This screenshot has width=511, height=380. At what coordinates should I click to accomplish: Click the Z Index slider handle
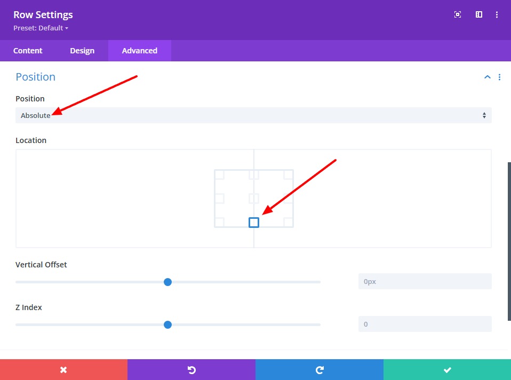click(167, 324)
